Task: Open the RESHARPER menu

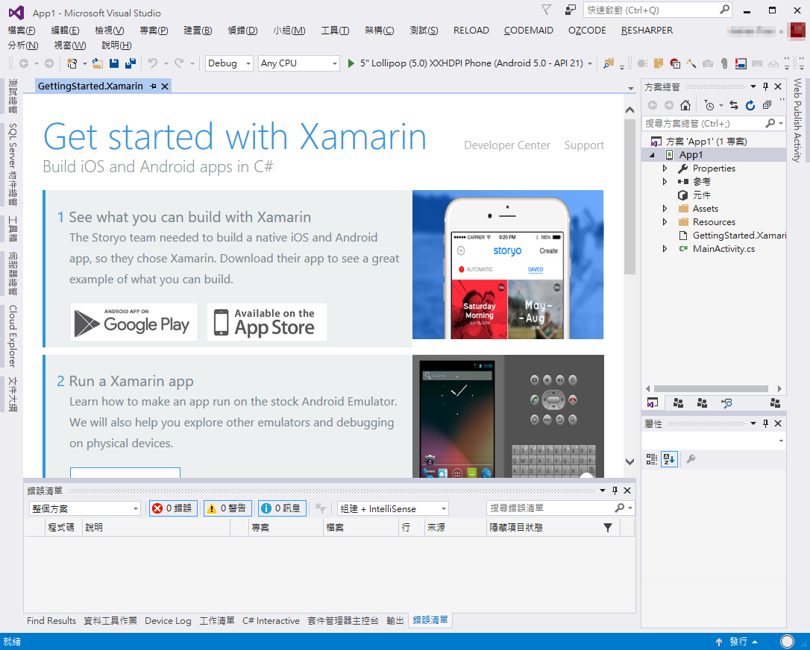Action: [647, 31]
